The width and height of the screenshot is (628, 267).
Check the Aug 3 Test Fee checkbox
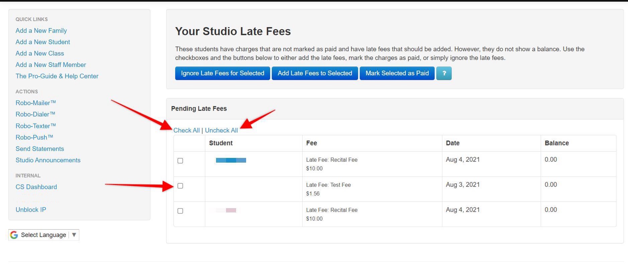(180, 186)
